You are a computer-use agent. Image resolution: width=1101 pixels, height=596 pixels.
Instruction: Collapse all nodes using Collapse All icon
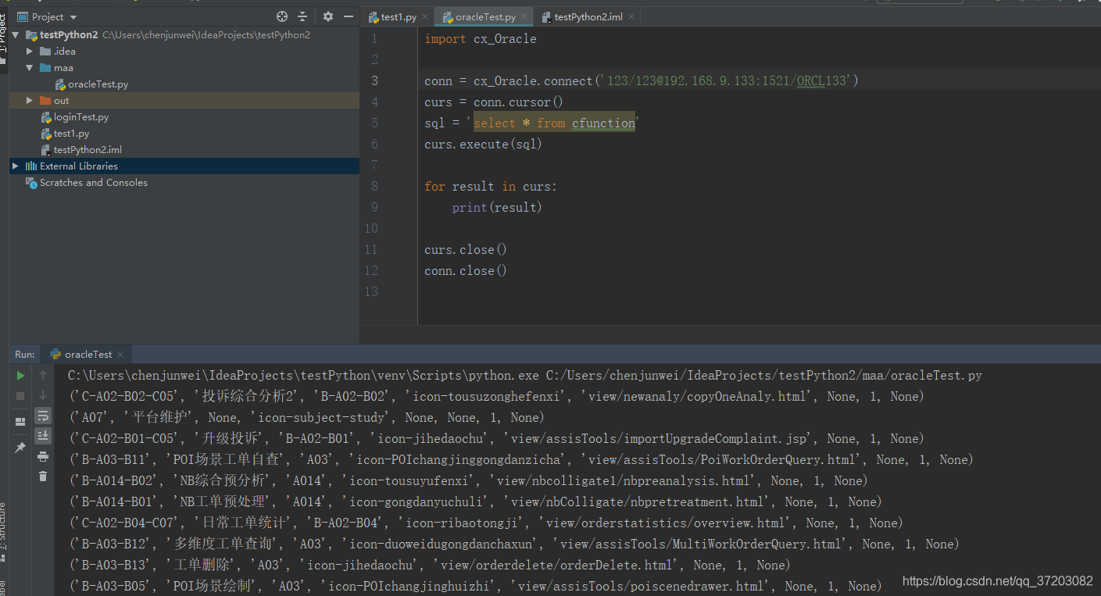[302, 16]
